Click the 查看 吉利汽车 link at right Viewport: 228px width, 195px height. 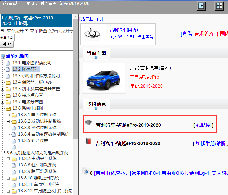[204, 34]
